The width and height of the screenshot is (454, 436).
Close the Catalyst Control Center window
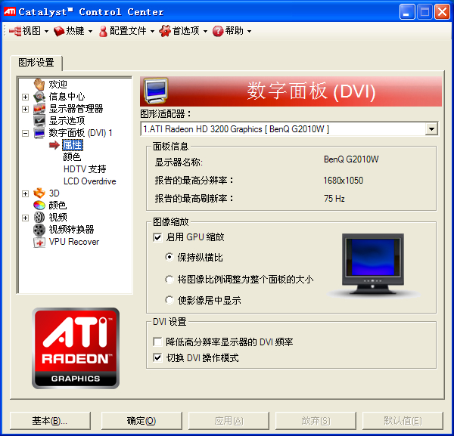pyautogui.click(x=443, y=12)
